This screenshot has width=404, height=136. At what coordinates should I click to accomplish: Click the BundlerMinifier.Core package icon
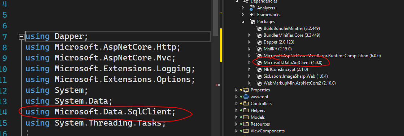[x=259, y=35]
